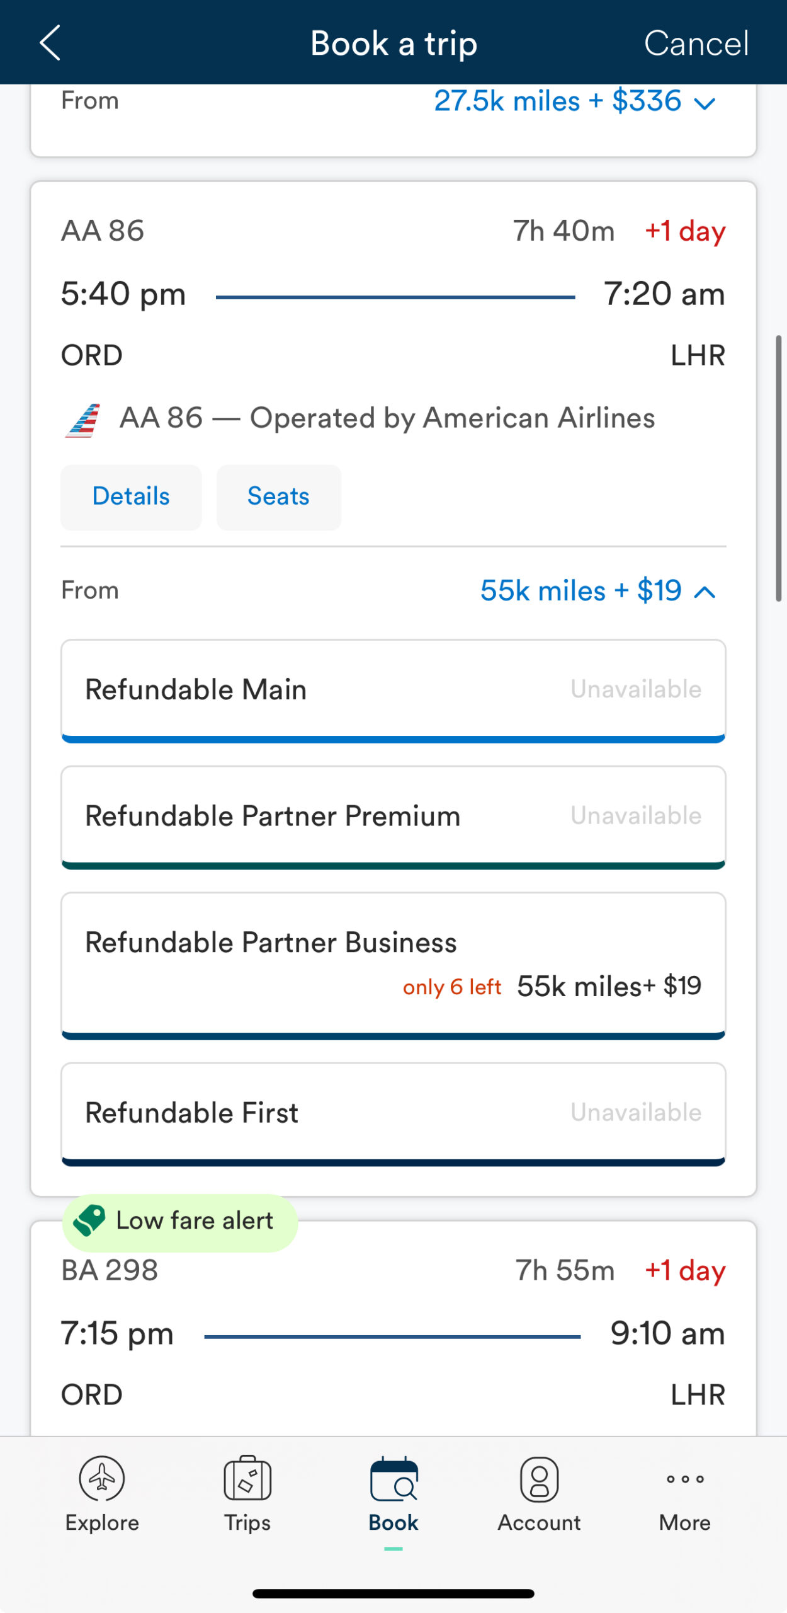Select the Refundable Partner Business fare
Image resolution: width=787 pixels, height=1613 pixels.
tap(394, 964)
